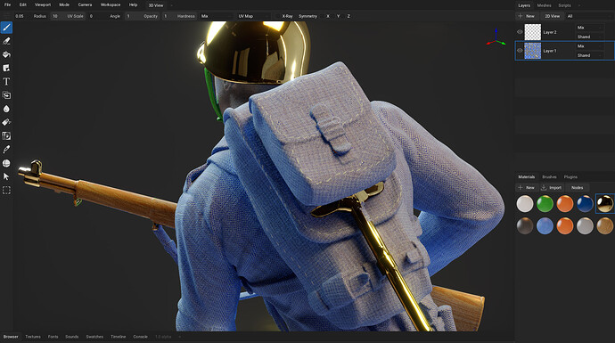Open the Viewport menu

(43, 4)
